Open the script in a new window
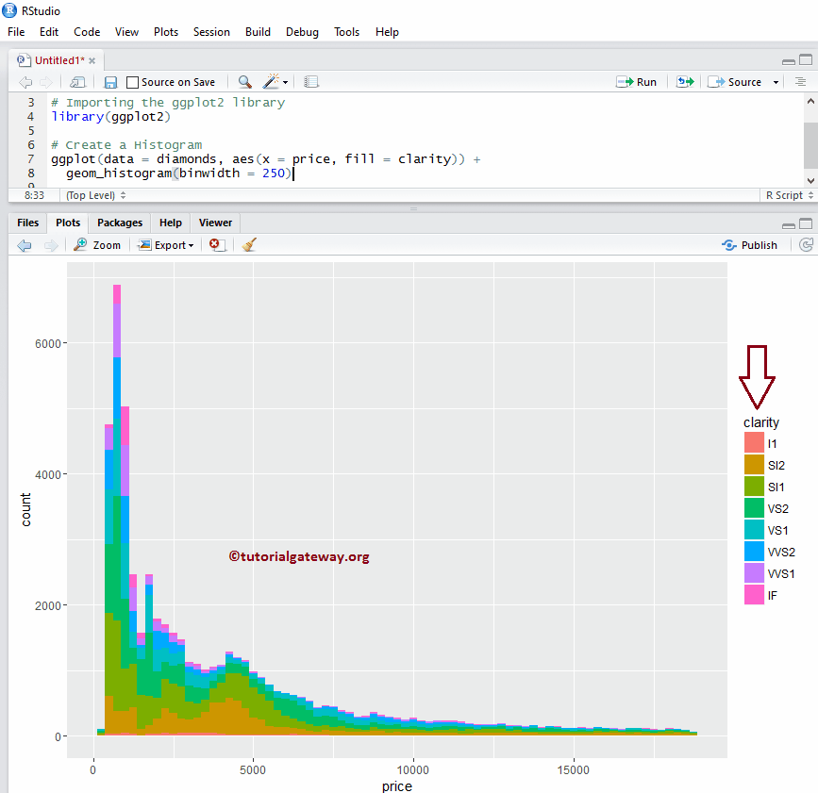Screen dimensions: 818x793 [77, 82]
